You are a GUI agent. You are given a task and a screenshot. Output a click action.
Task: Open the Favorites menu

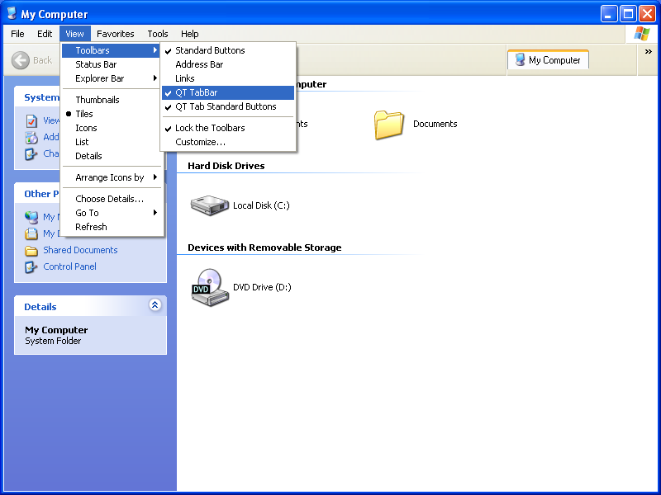(115, 34)
